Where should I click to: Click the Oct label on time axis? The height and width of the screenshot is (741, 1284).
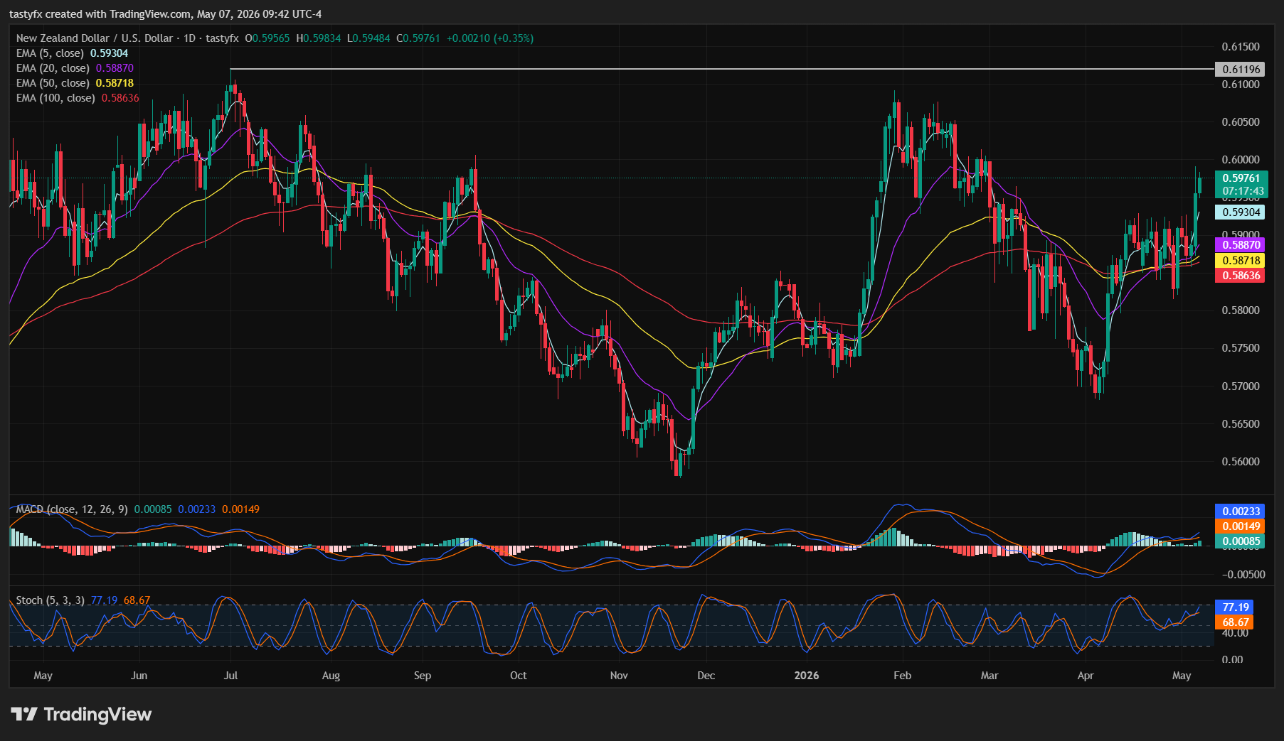pyautogui.click(x=519, y=676)
